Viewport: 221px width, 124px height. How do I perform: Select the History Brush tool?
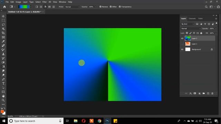(3, 58)
